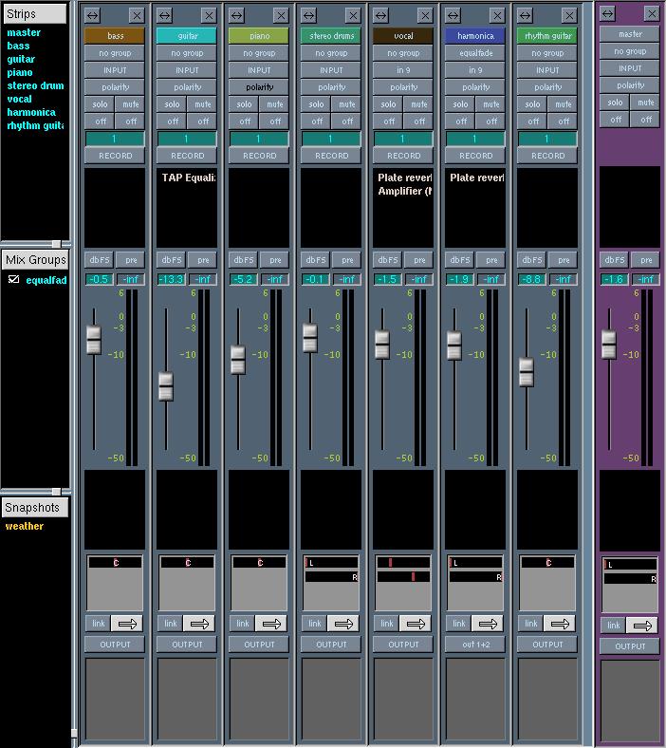This screenshot has width=666, height=748.
Task: Toggle strip width on the bass strip
Action: pos(92,16)
